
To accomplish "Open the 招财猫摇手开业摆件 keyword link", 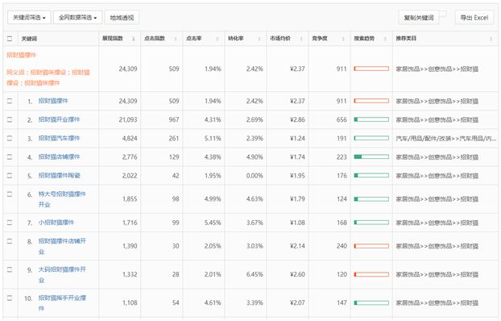I will pyautogui.click(x=62, y=302).
